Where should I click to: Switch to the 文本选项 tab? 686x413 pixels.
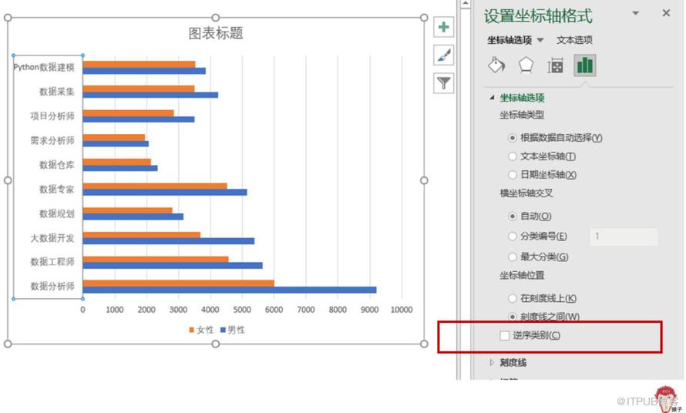pos(574,40)
